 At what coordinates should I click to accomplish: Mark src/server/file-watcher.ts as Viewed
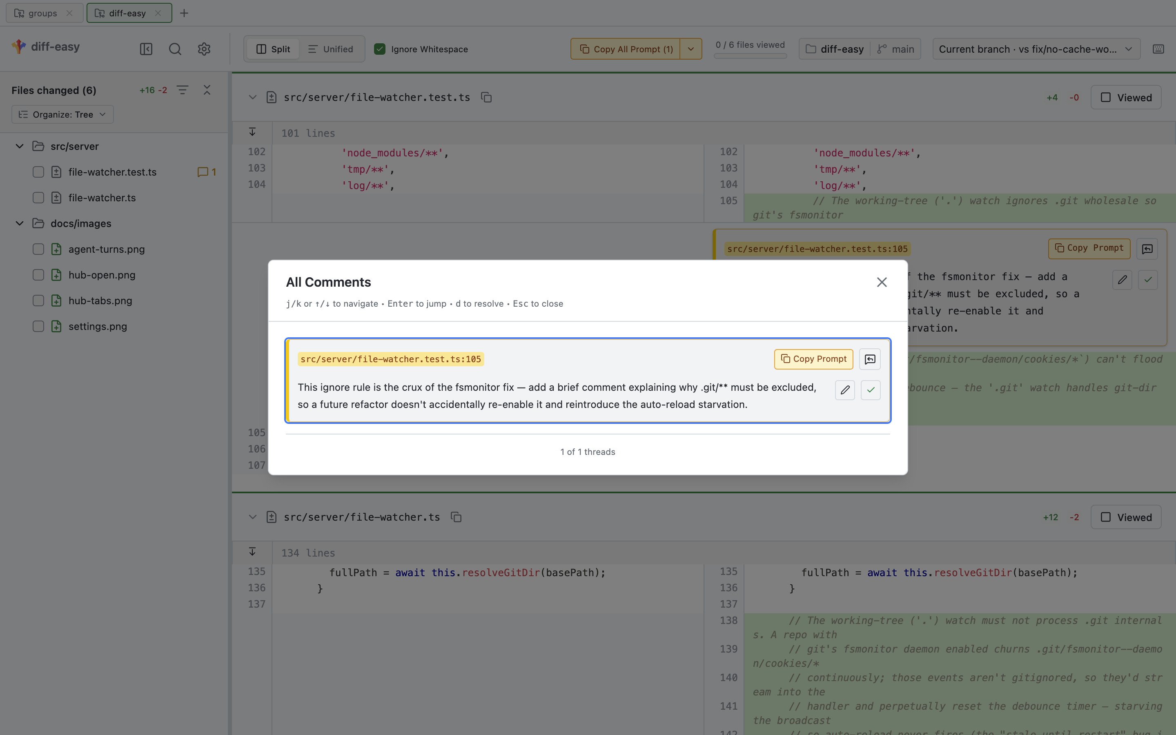tap(1125, 517)
